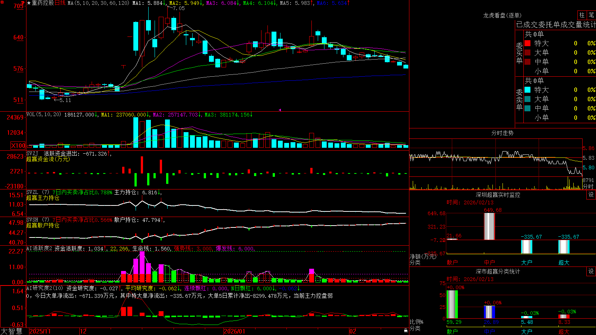Click the teal 中单 sell order swatch
596x335 pixels.
(x=527, y=108)
